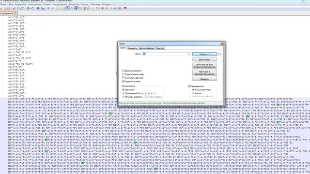
Task: Open the Поиск menu
Action: point(3,4)
